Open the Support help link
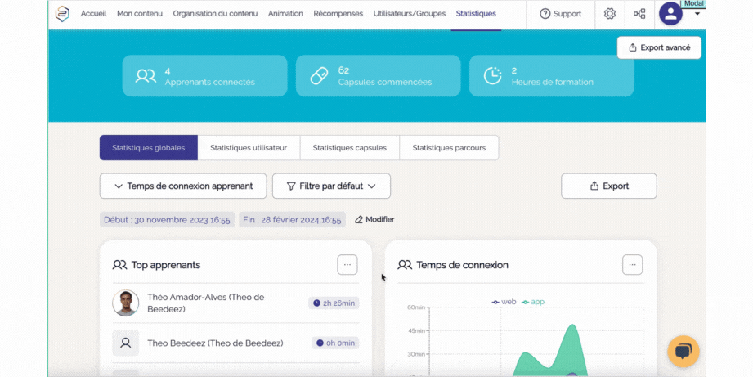Screen dimensions: 753x377 pos(561,14)
